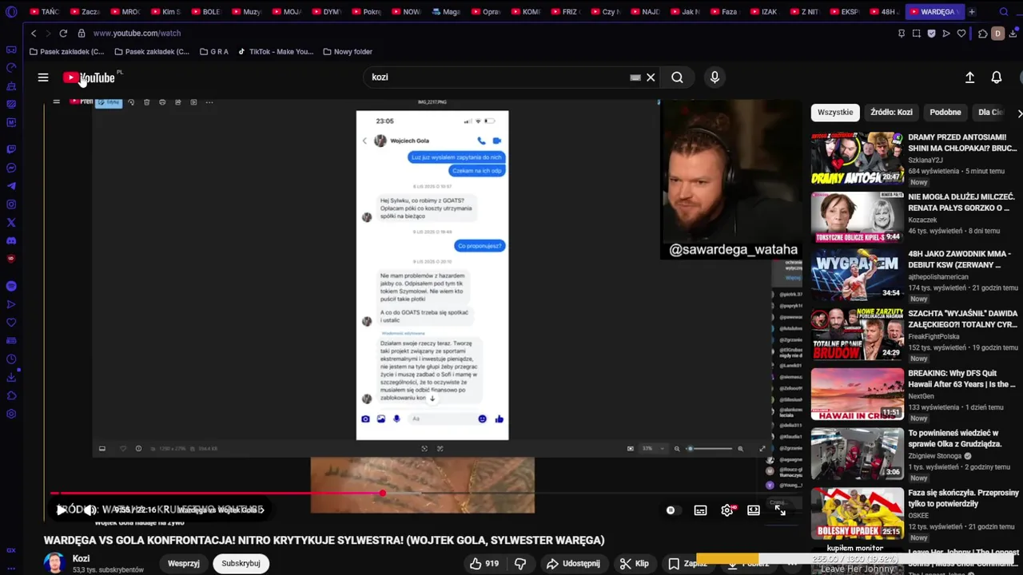Open Telegram in the browser sidebar

pyautogui.click(x=11, y=186)
